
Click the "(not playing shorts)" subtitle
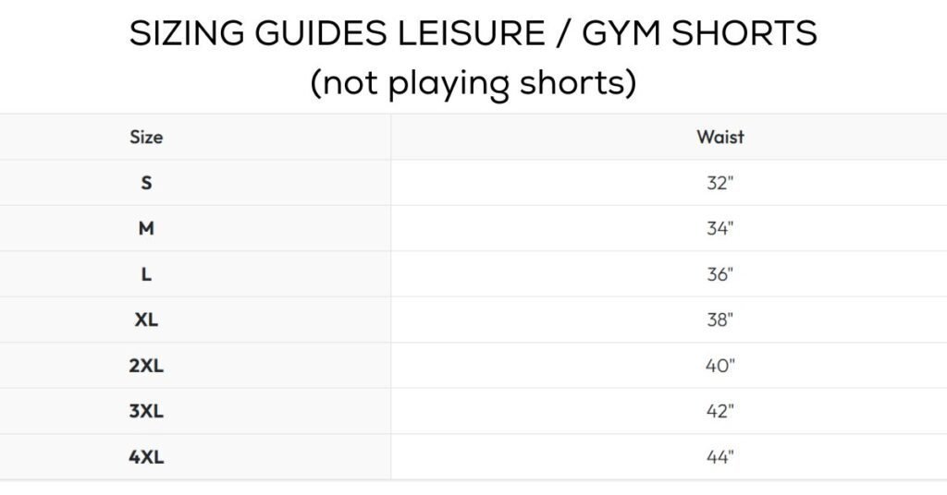pos(473,83)
